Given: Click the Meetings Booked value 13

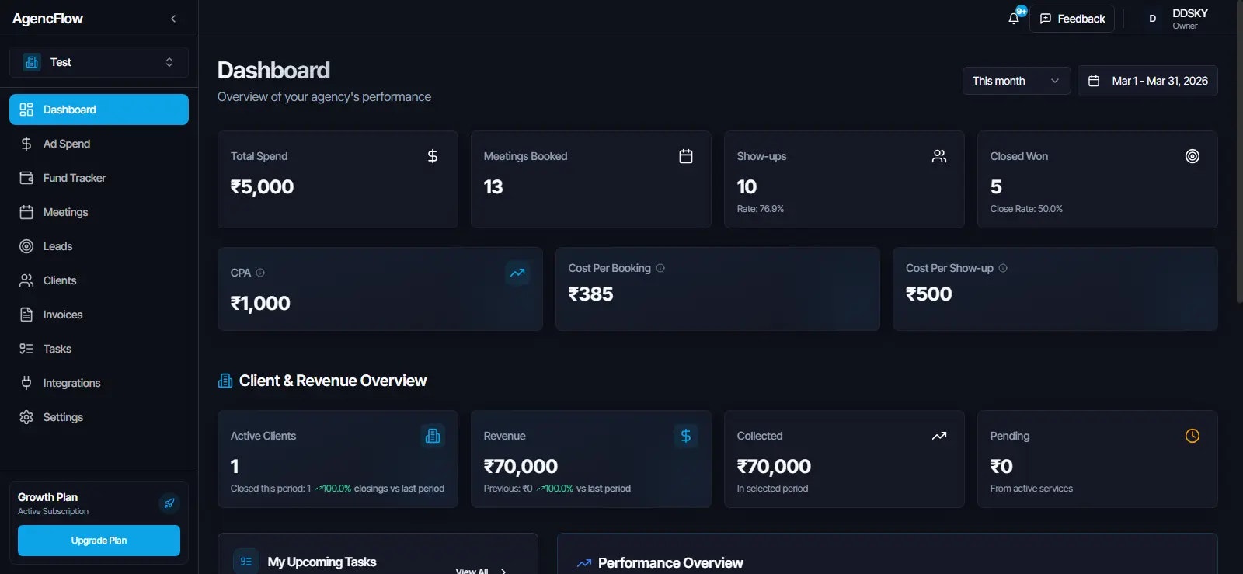Looking at the screenshot, I should coord(493,187).
